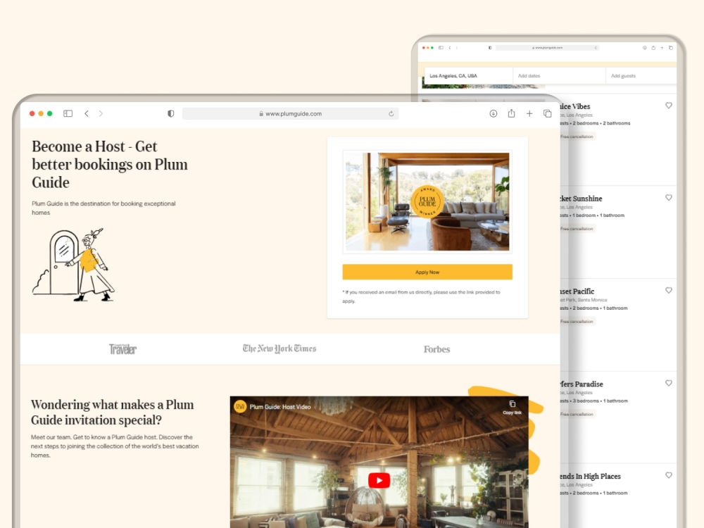Open the 'ket Sunshine' listing title
The height and width of the screenshot is (528, 704).
[581, 199]
